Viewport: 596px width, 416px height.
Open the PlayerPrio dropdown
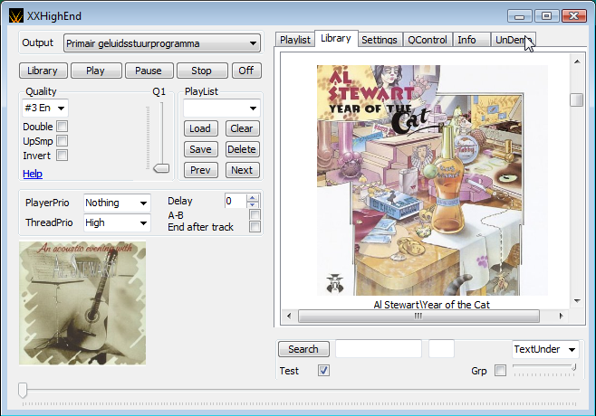117,203
